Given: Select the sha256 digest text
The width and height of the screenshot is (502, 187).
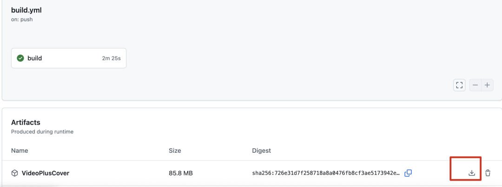Looking at the screenshot, I should pos(326,173).
